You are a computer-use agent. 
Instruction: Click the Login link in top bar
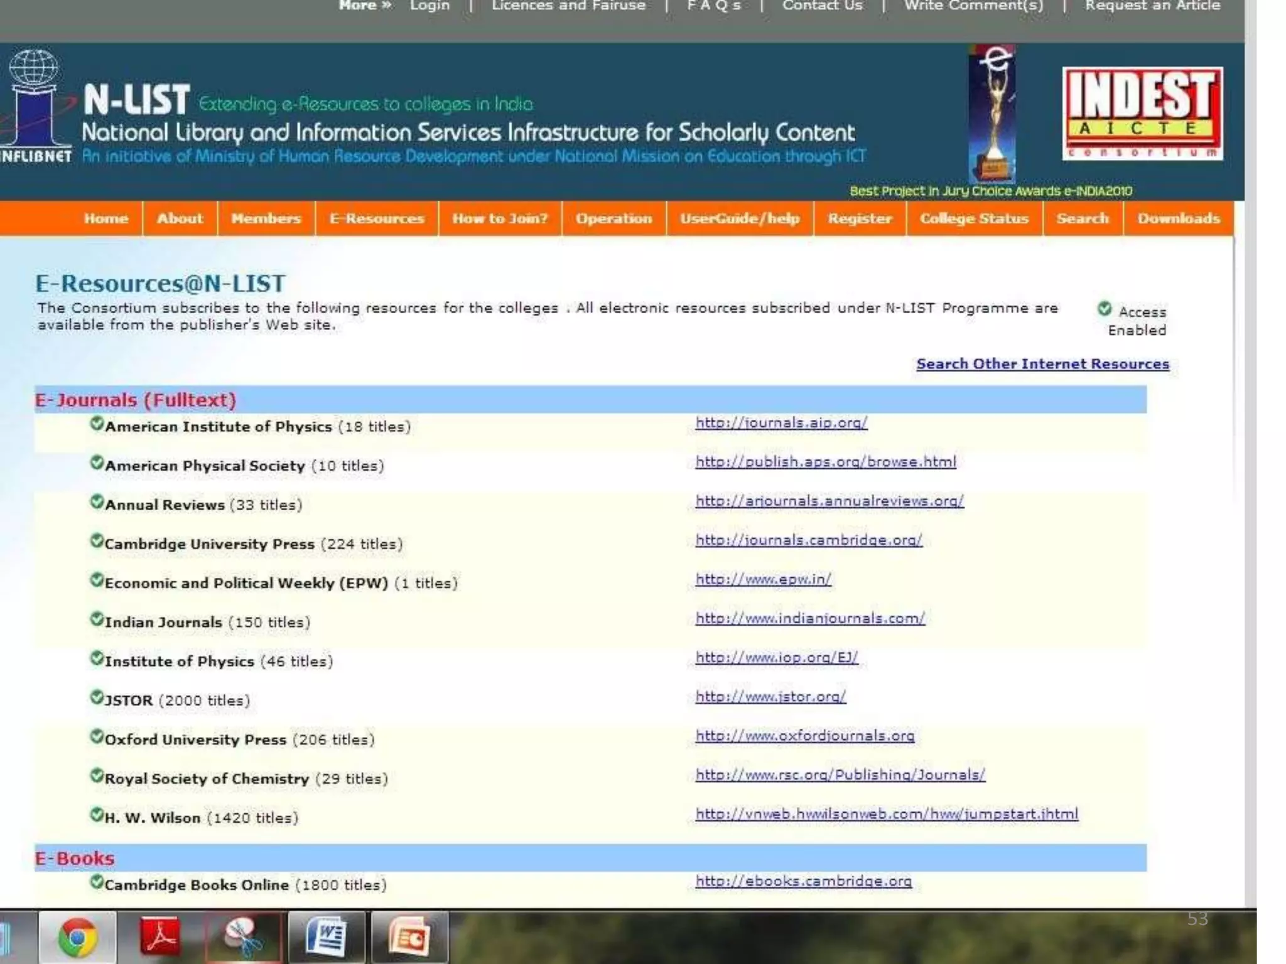[x=430, y=6]
